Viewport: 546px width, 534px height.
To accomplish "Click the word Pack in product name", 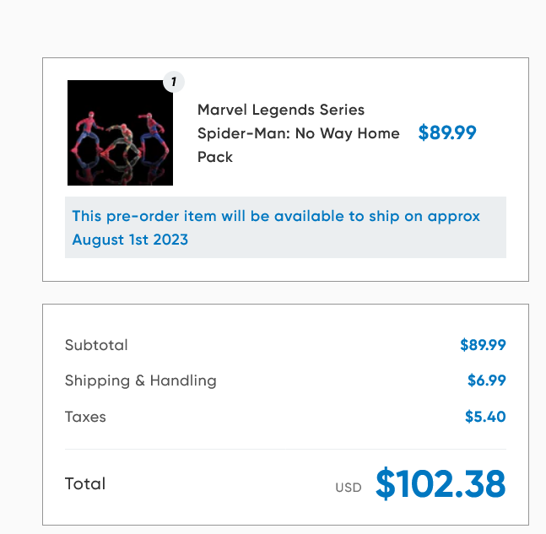I will click(215, 157).
